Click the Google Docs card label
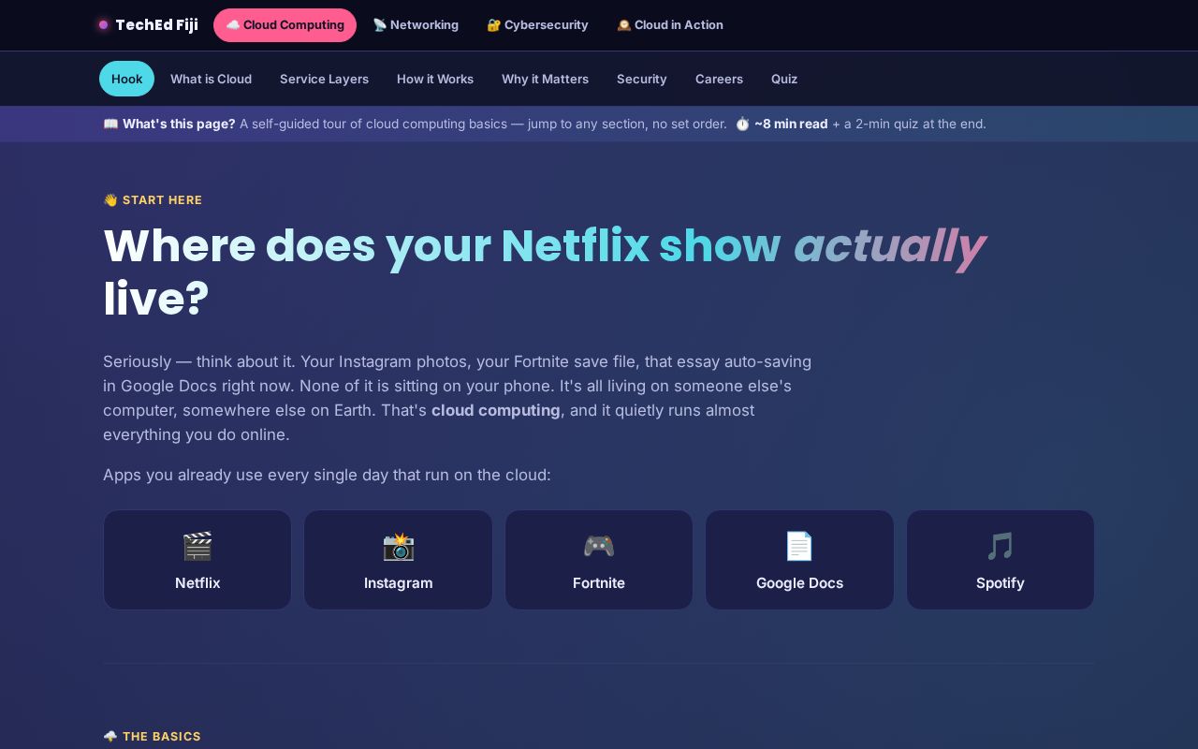1198x749 pixels. pyautogui.click(x=799, y=582)
